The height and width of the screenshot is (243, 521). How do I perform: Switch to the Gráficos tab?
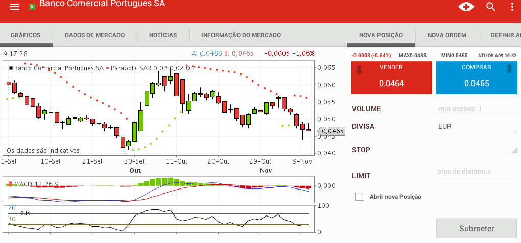(26, 35)
